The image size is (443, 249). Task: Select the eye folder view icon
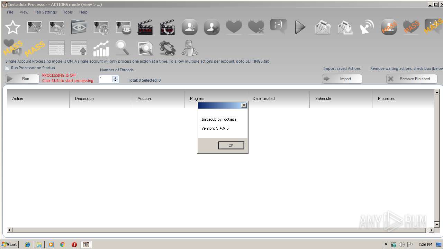point(79,27)
